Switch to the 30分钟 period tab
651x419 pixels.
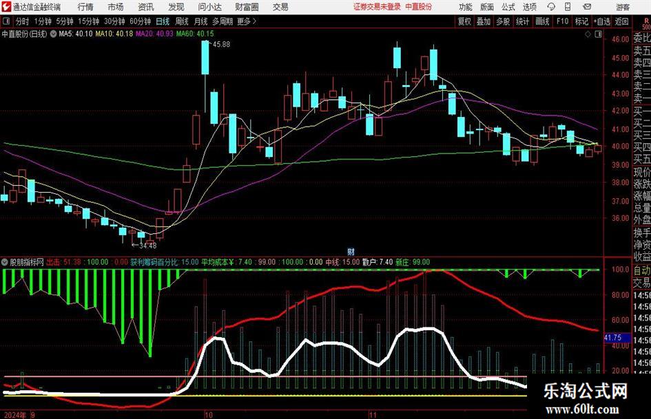pyautogui.click(x=114, y=21)
